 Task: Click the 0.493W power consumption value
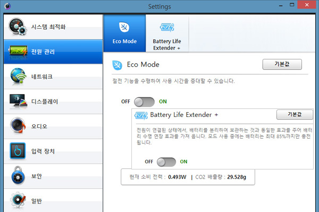pyautogui.click(x=177, y=177)
